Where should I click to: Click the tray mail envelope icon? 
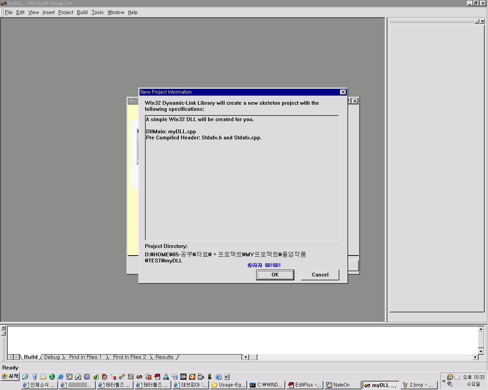pyautogui.click(x=457, y=377)
